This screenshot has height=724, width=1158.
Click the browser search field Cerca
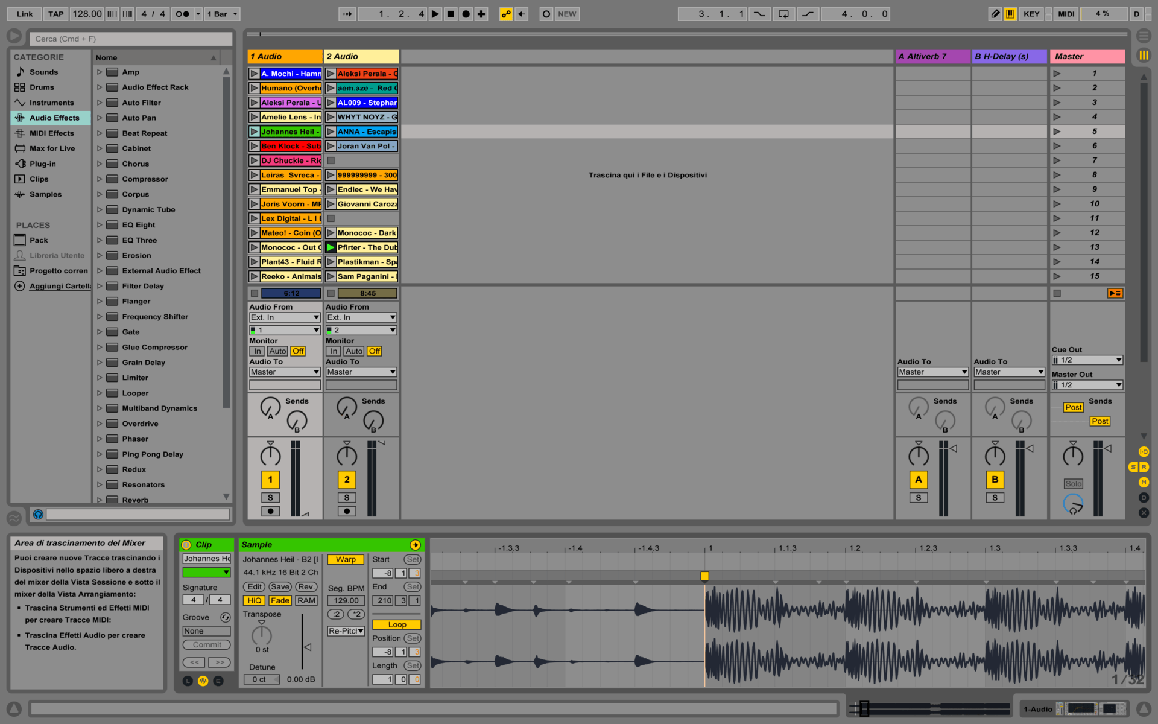click(131, 39)
